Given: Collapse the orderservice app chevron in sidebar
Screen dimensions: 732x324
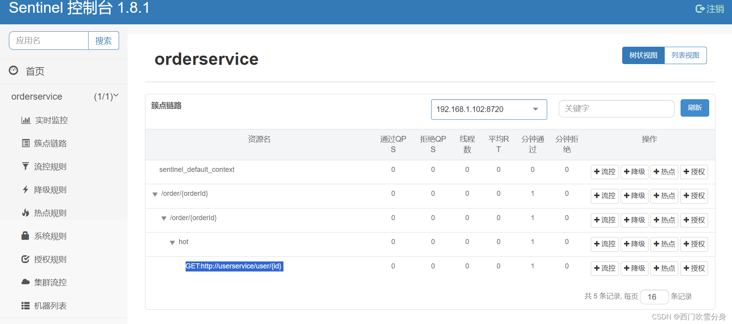Looking at the screenshot, I should [116, 95].
